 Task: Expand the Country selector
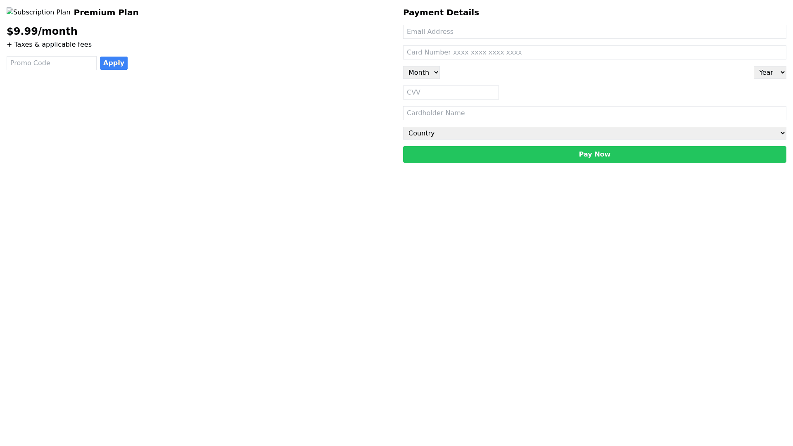(x=594, y=133)
